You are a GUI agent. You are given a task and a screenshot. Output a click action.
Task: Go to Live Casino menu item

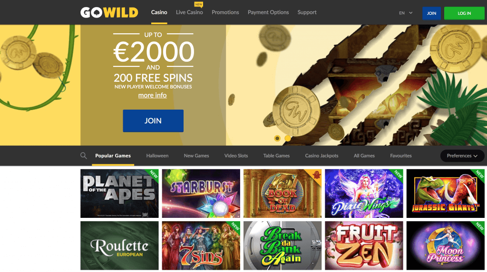coord(189,12)
